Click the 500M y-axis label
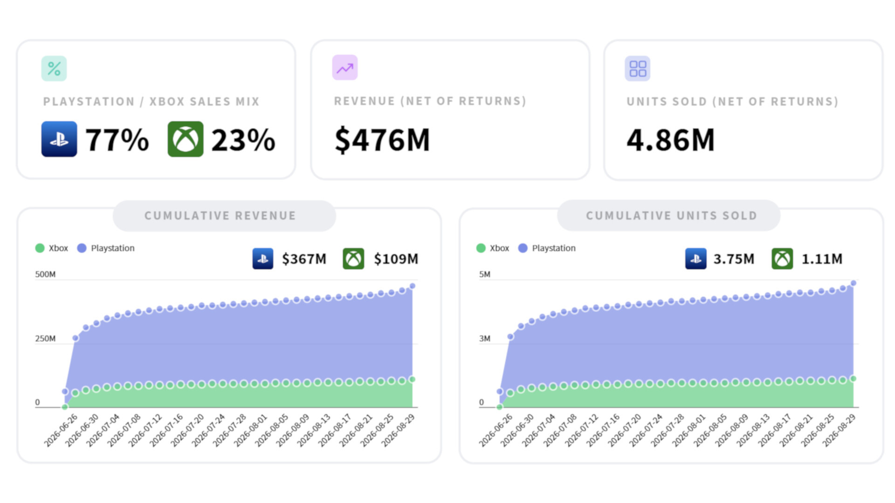895x503 pixels. (45, 274)
